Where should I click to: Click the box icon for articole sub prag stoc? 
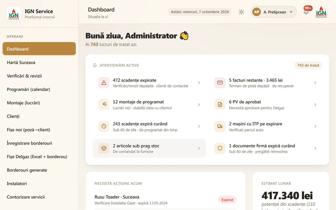104,148
